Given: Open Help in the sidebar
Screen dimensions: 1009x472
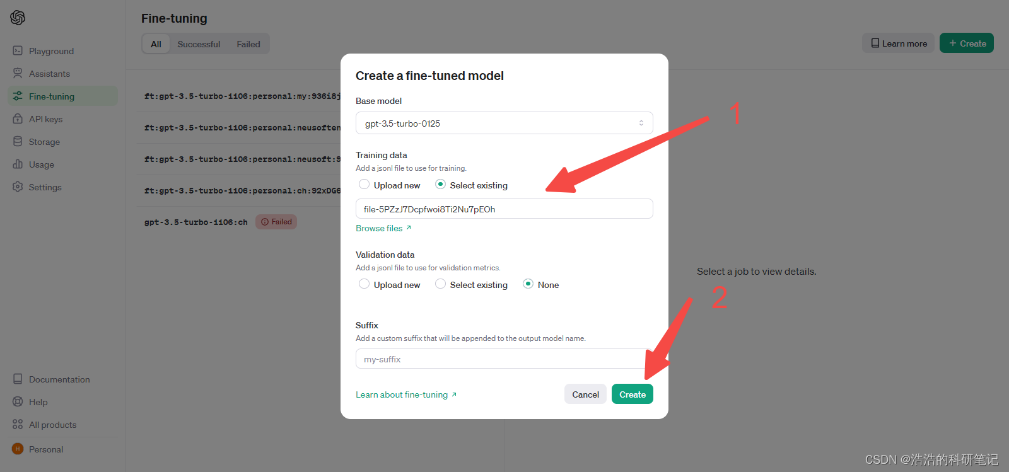Looking at the screenshot, I should coord(62,402).
